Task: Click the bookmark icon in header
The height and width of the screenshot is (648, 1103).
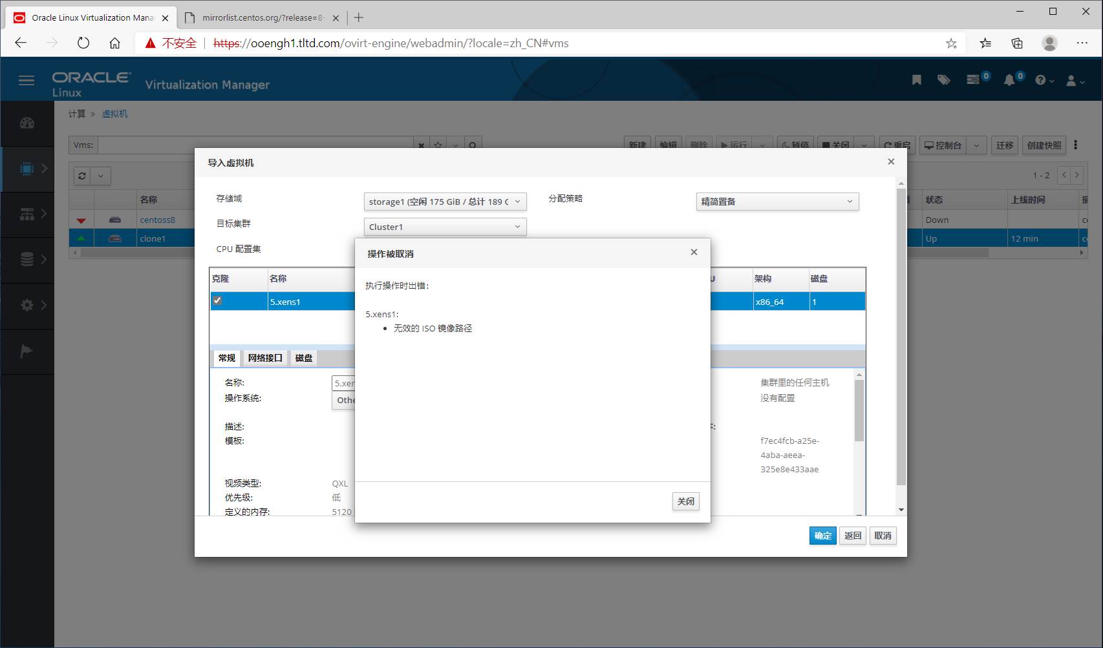Action: point(916,80)
